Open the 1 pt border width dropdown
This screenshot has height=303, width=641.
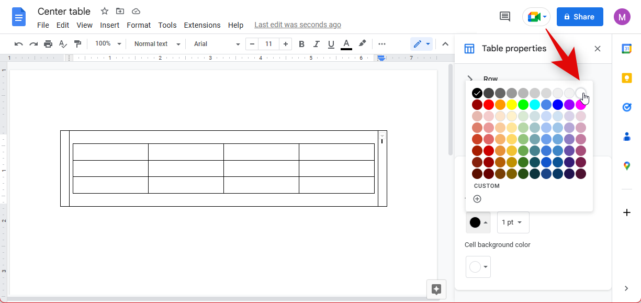(x=513, y=222)
